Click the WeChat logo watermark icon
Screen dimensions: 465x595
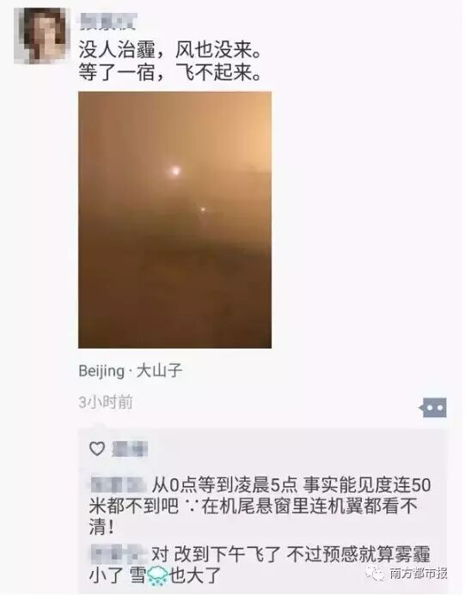click(x=376, y=574)
